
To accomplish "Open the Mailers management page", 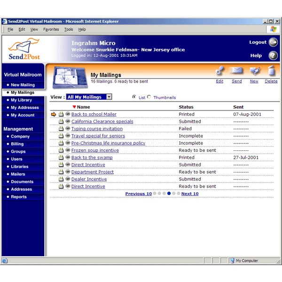I will [18, 174].
